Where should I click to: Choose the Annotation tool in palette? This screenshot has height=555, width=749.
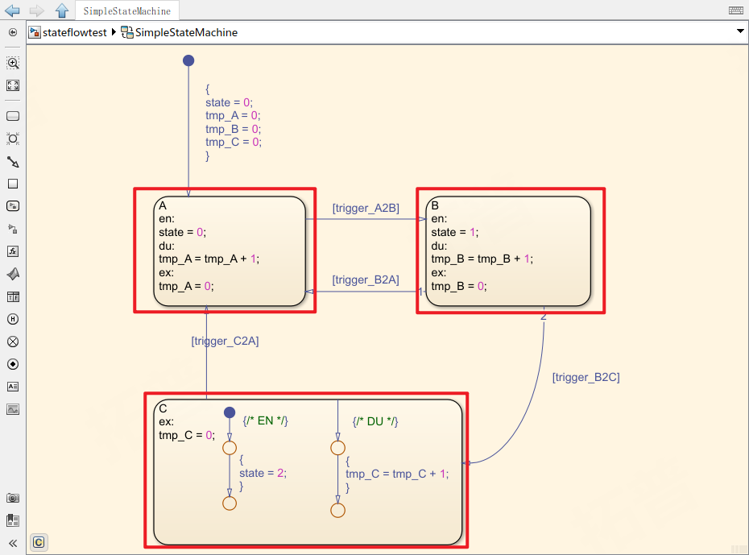pyautogui.click(x=13, y=387)
